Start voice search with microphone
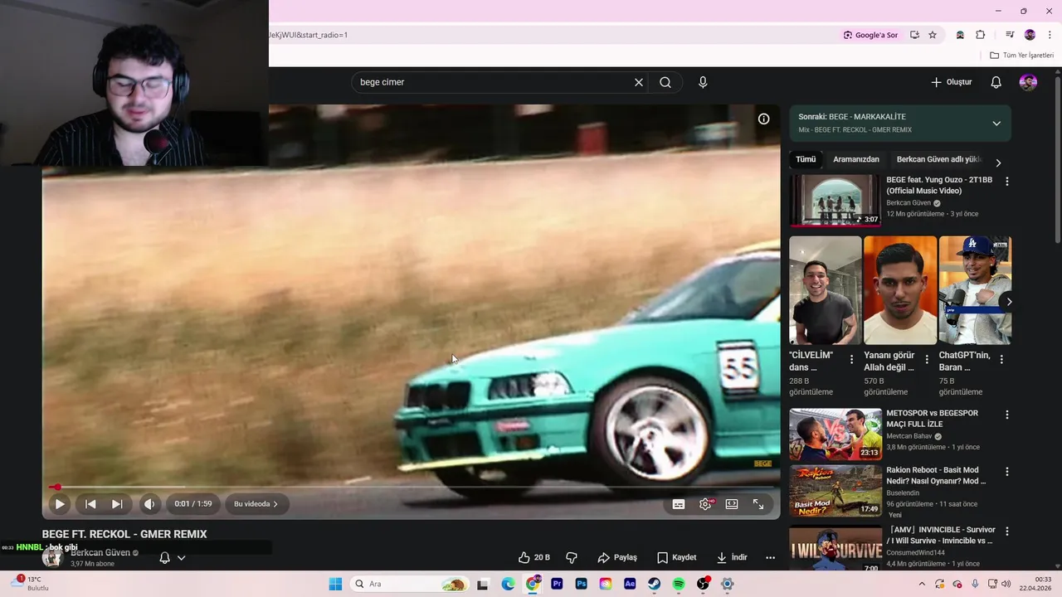Viewport: 1062px width, 597px height. (x=703, y=82)
